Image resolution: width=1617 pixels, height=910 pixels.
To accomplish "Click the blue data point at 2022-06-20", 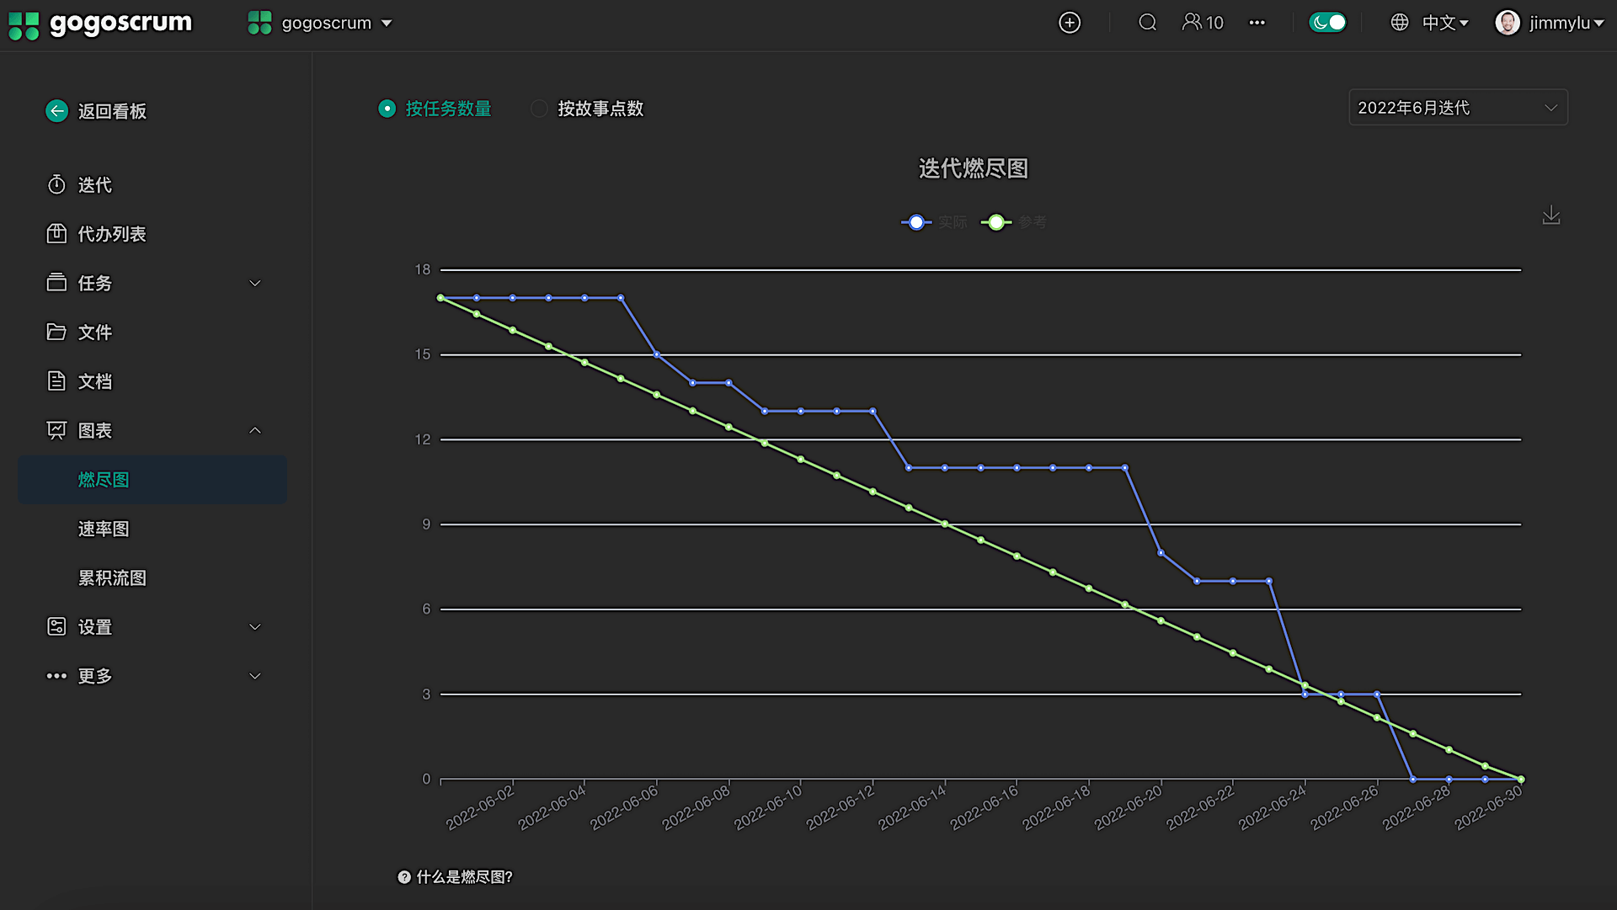I will click(1161, 553).
